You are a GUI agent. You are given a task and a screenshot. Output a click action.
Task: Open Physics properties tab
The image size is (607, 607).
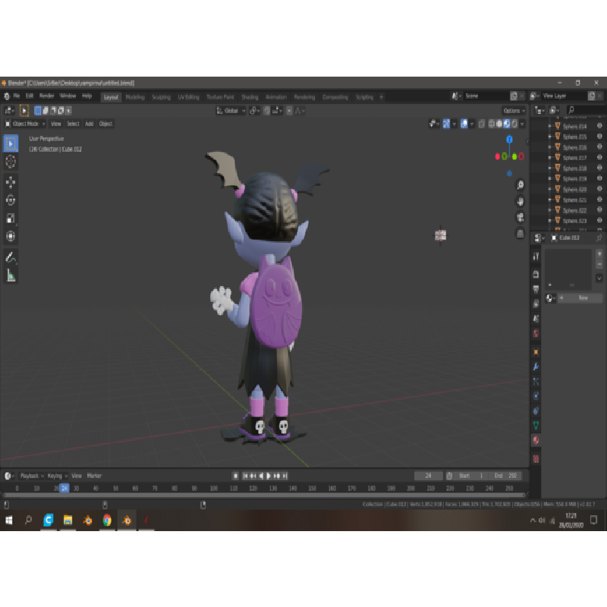coord(536,396)
